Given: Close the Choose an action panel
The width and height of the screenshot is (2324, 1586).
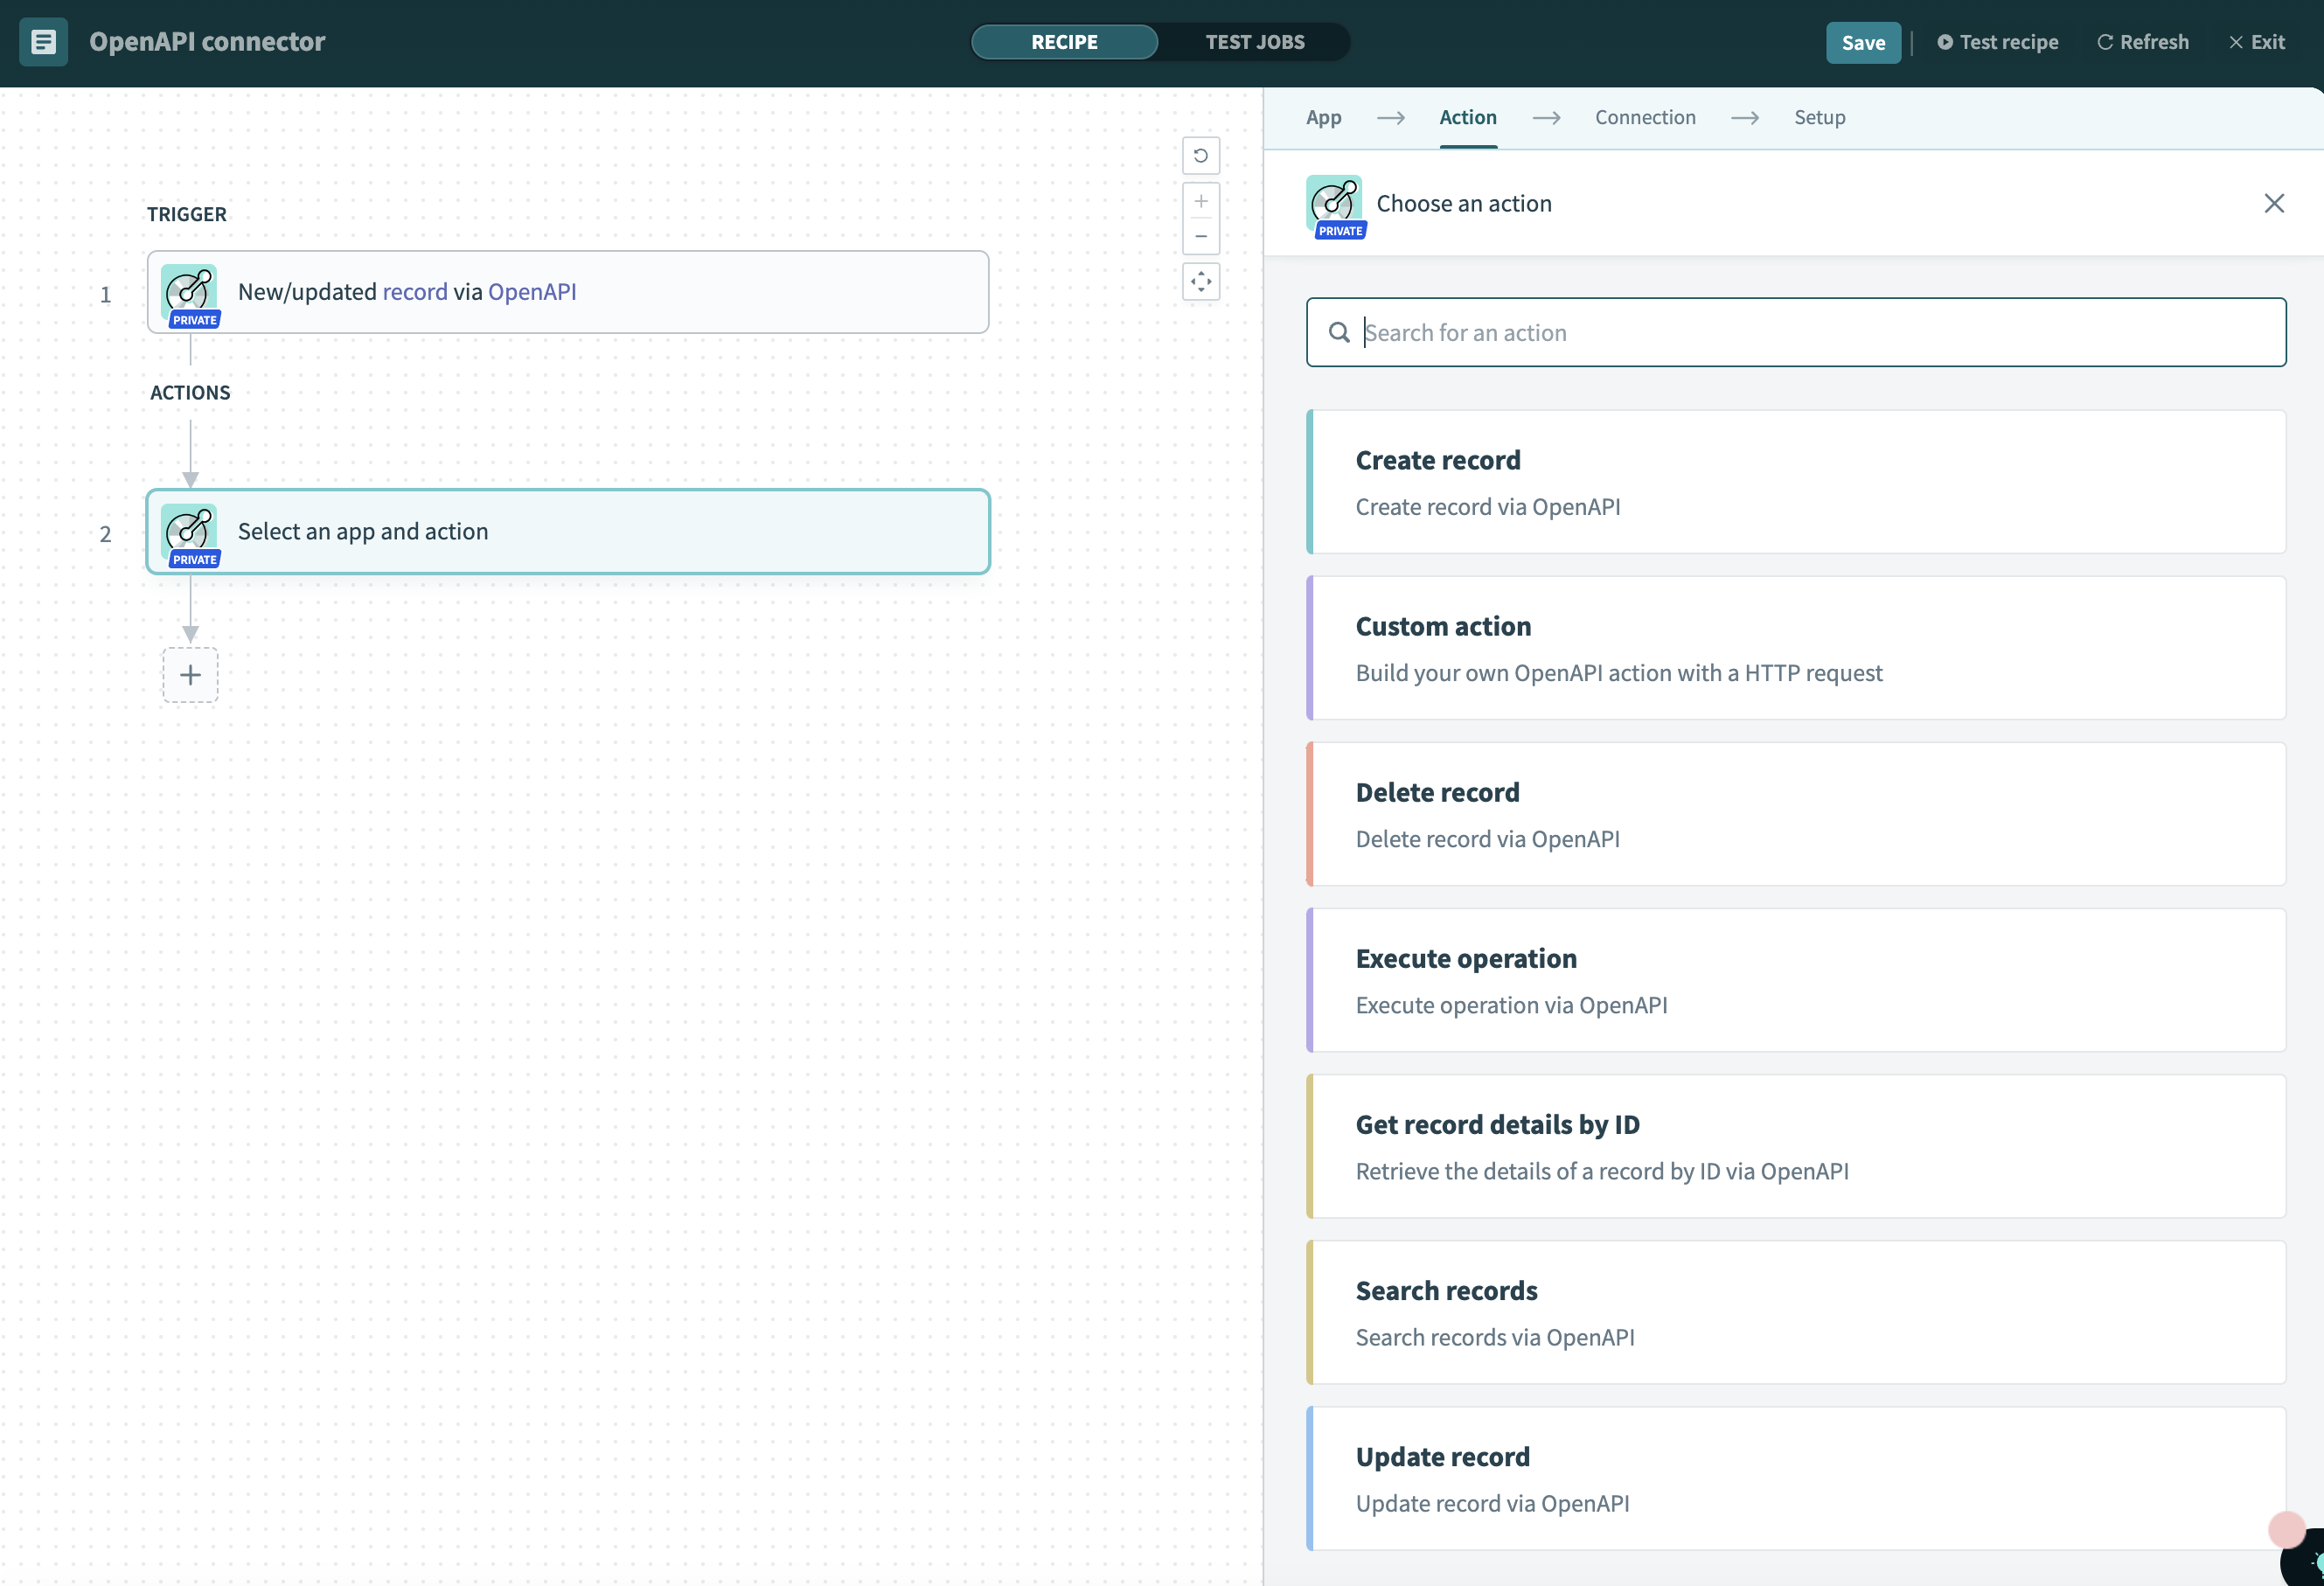Looking at the screenshot, I should point(2274,203).
